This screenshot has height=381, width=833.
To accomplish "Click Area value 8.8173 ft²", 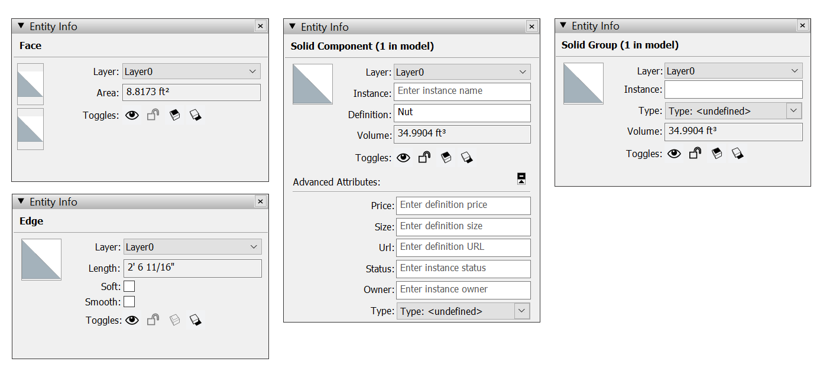I will 192,93.
